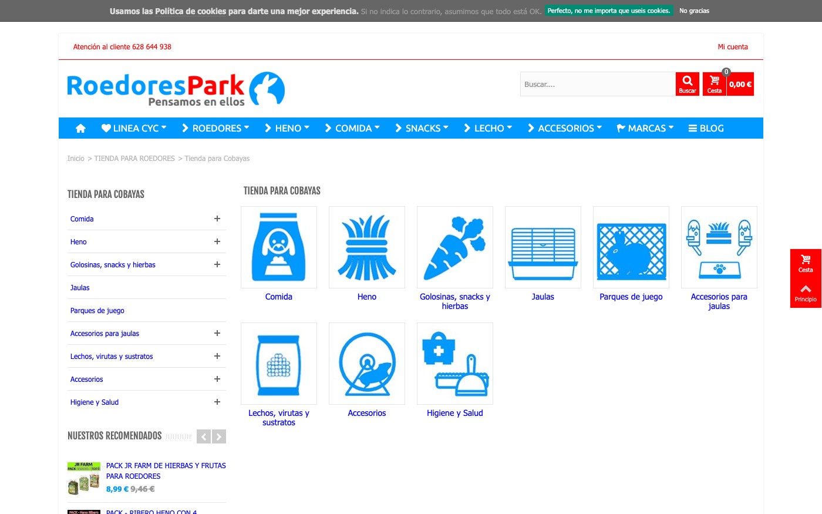Expand the Accesorios sidebar category
822x514 pixels.
coord(217,379)
